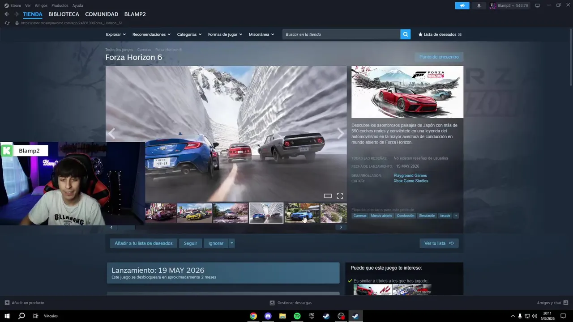Screen dimensions: 573x322
Task: Switch to BIBLIOTECA tab
Action: 64,14
